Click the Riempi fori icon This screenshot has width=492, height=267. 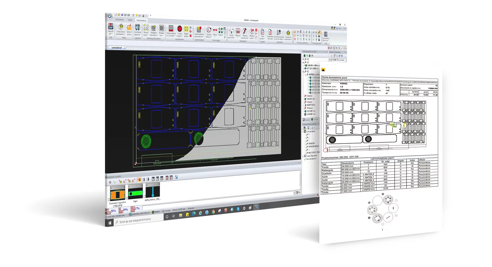click(x=161, y=28)
